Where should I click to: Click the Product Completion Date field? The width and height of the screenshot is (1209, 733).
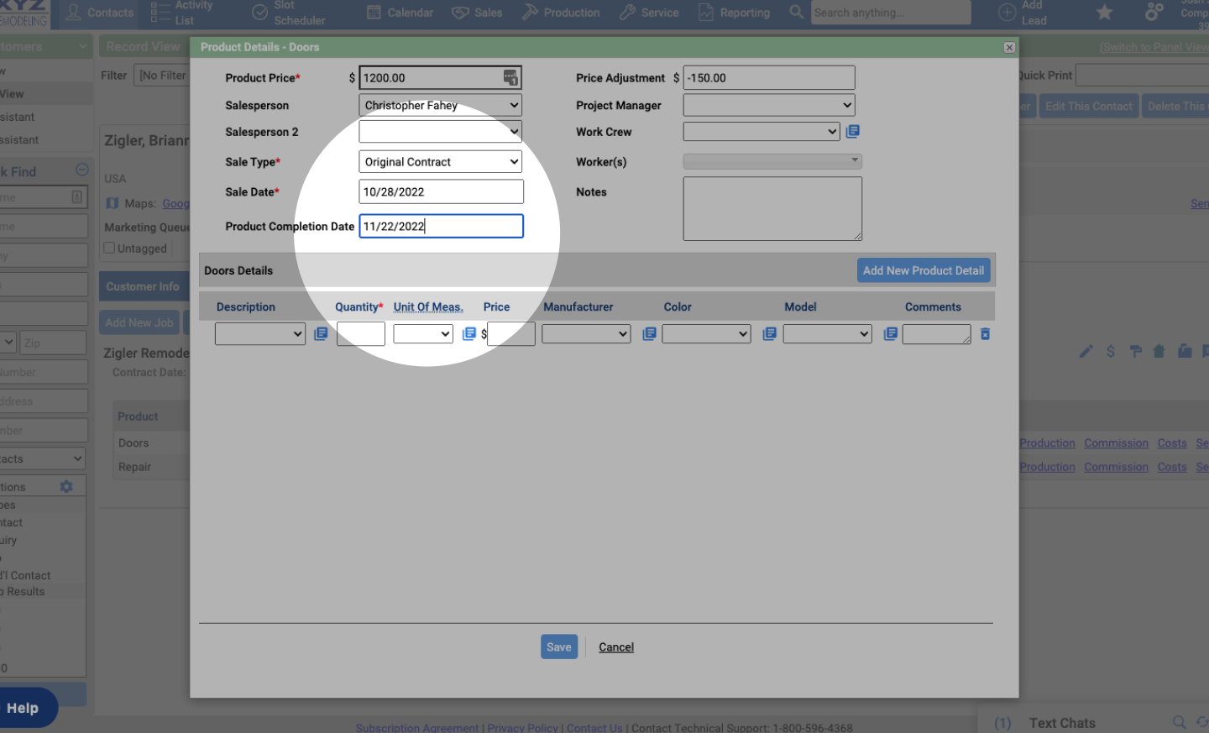[x=442, y=226]
